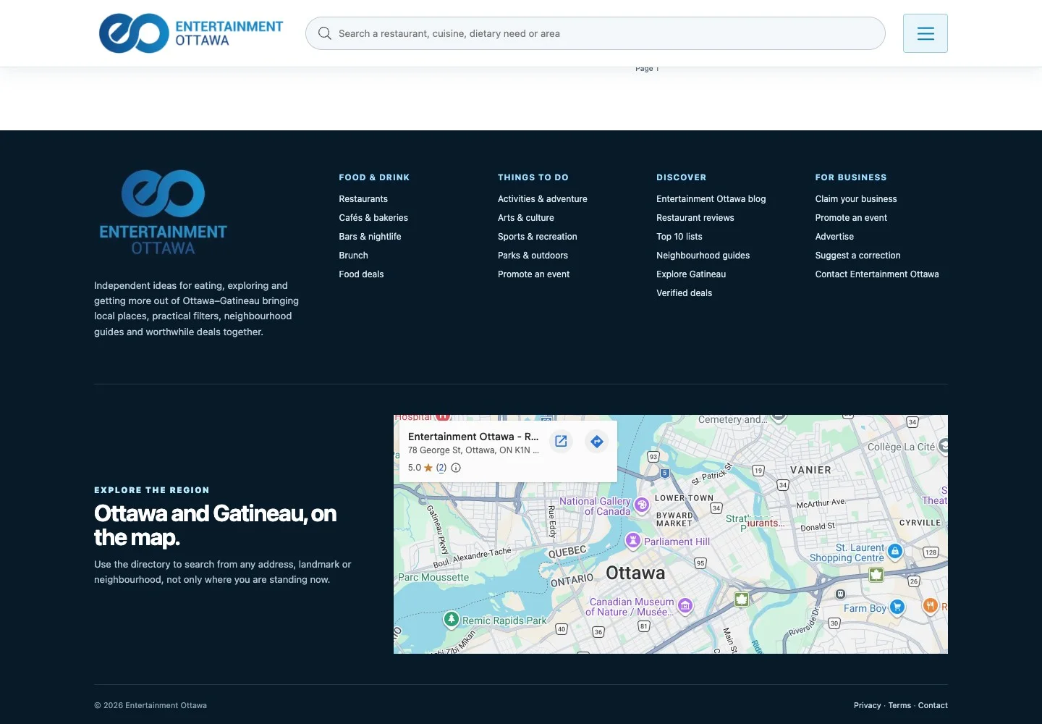Select the Canadian Museum of Nature pin
The image size is (1042, 724).
pyautogui.click(x=685, y=605)
